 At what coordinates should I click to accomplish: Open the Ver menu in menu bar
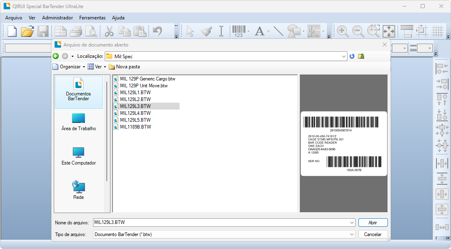[32, 18]
